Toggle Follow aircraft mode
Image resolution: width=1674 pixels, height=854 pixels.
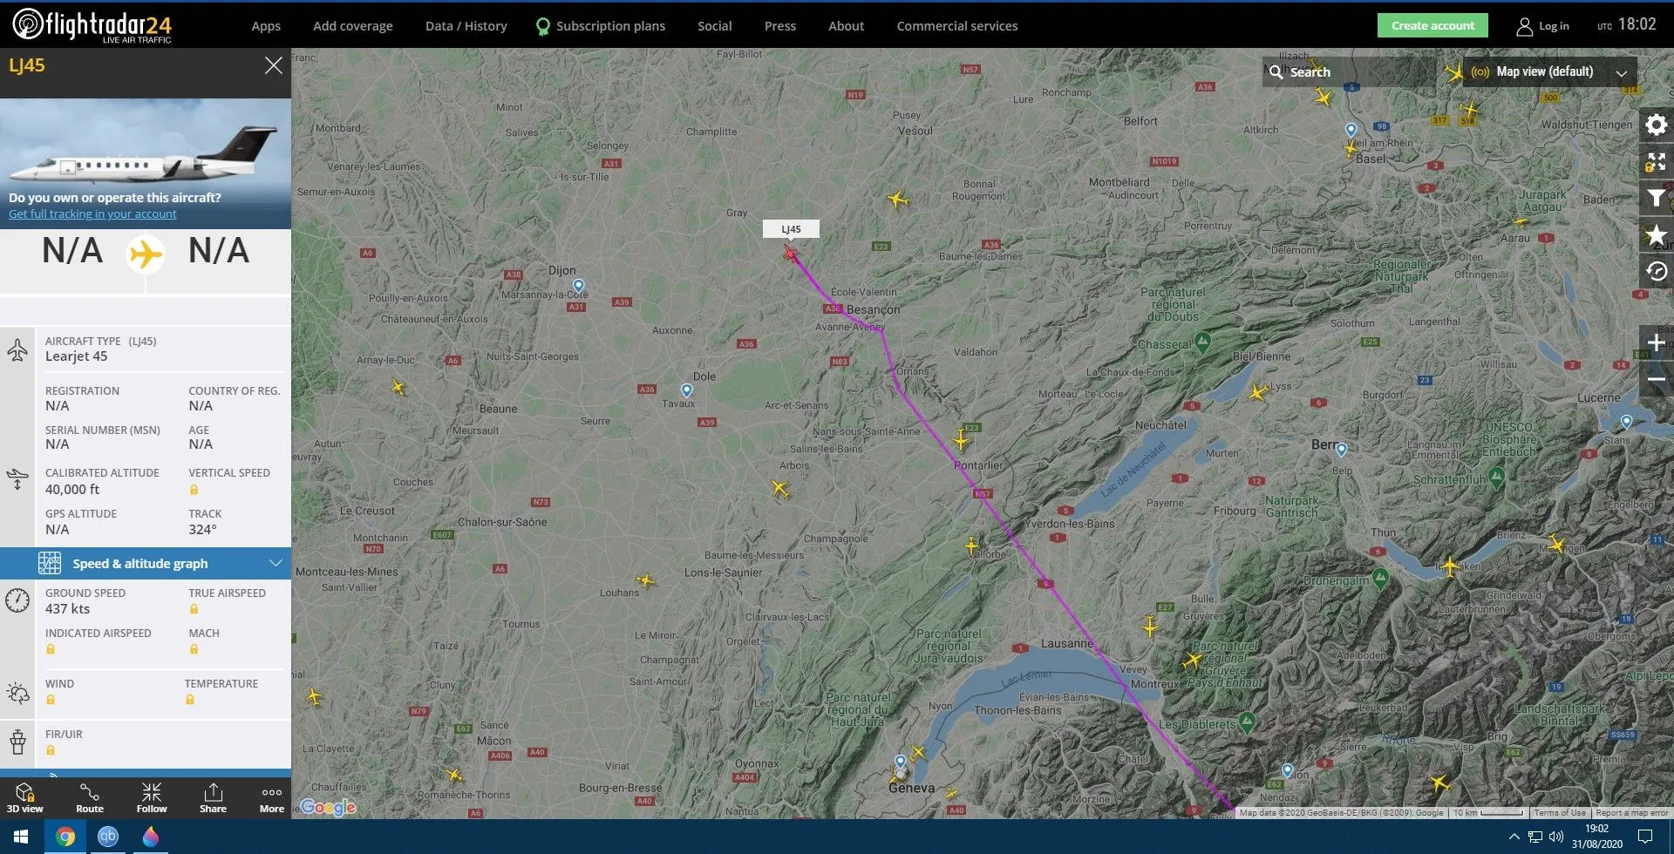coord(152,797)
